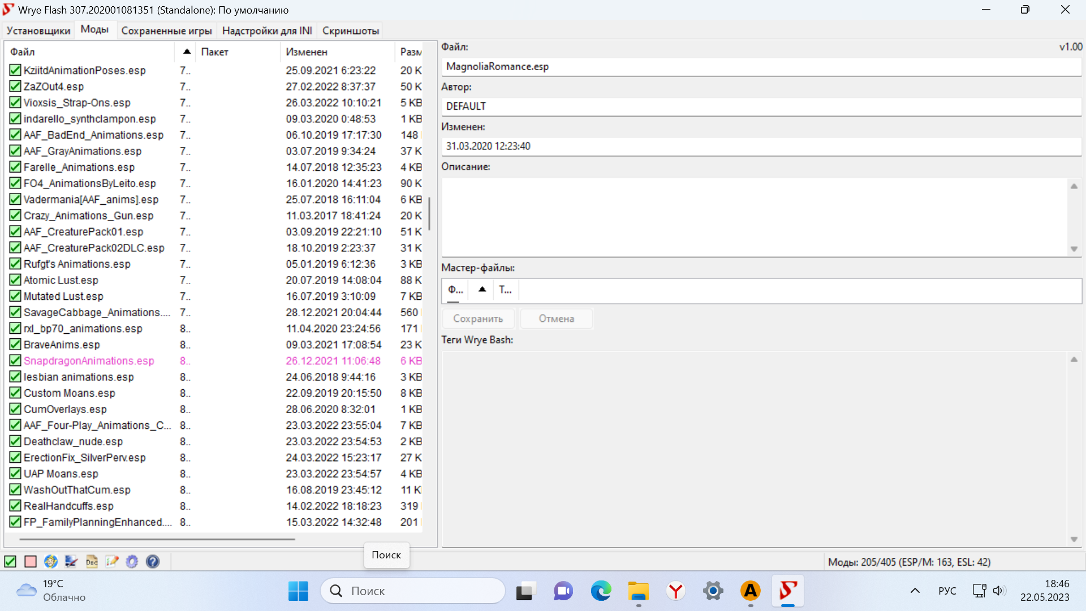Disable the Atomic Lust.esp plugin
The height and width of the screenshot is (611, 1086).
[x=15, y=280]
